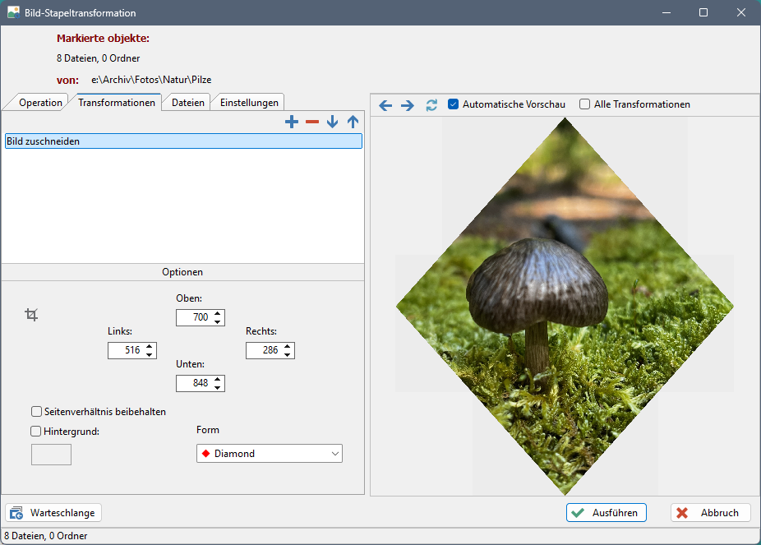This screenshot has width=761, height=545.
Task: Disable Automatische Vorschau checkbox
Action: click(454, 104)
